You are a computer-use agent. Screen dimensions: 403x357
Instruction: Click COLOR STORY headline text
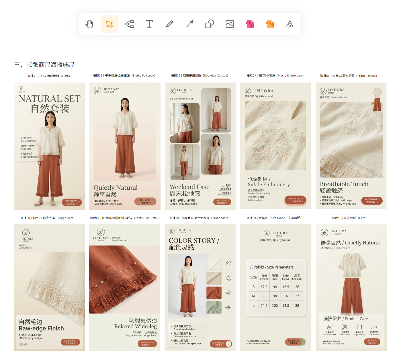pyautogui.click(x=194, y=241)
